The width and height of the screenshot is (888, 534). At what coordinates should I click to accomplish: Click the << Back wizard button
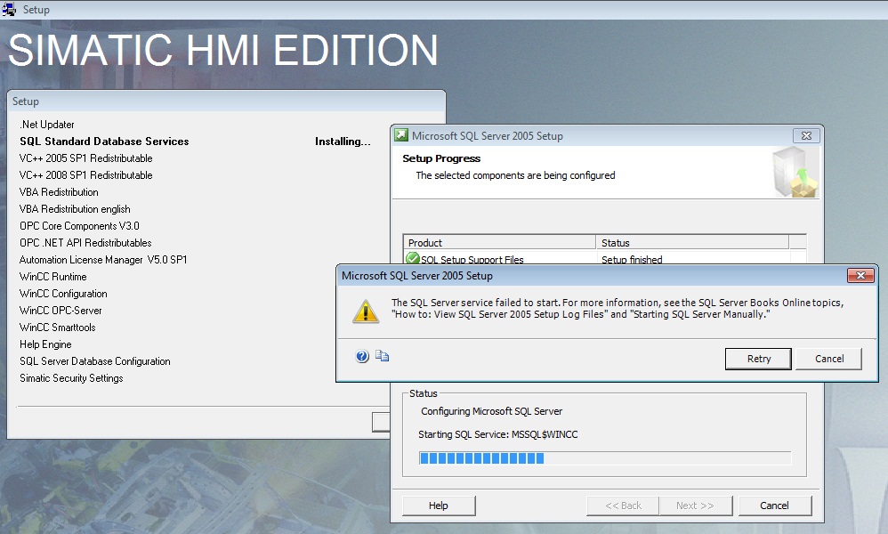(623, 506)
